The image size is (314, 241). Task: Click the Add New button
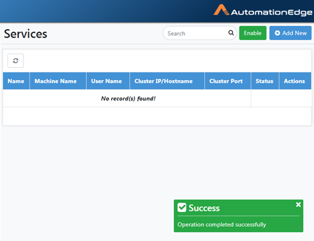point(291,33)
